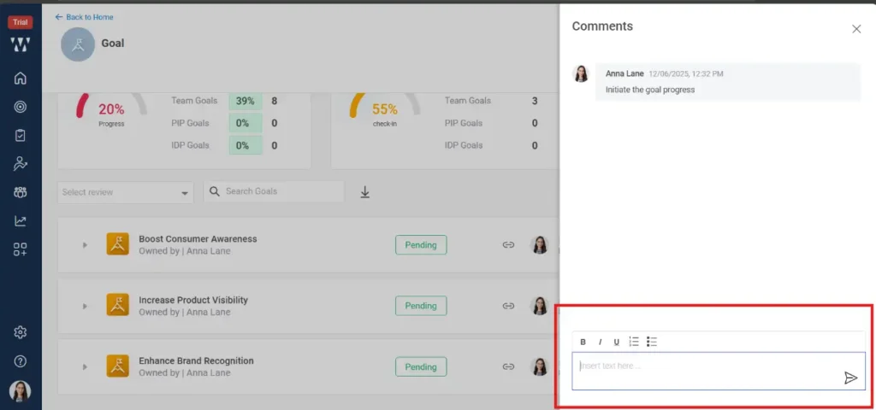This screenshot has width=876, height=410.
Task: Click link icon on Increase Product Visibility row
Action: [508, 306]
